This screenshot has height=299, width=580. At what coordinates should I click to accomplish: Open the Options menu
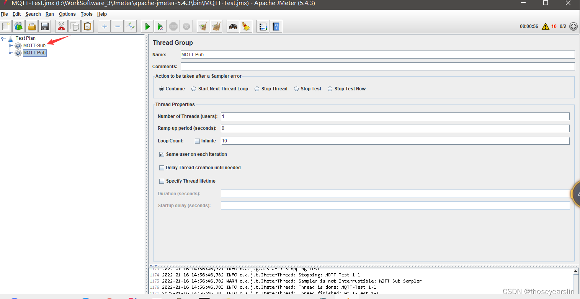[x=67, y=14]
